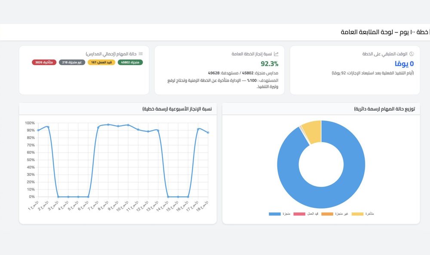Select the week 18 data point on the line chart
The image size is (430, 255).
point(208,133)
